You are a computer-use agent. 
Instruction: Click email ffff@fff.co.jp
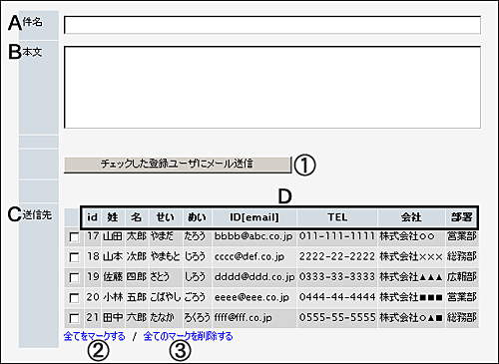tap(243, 317)
